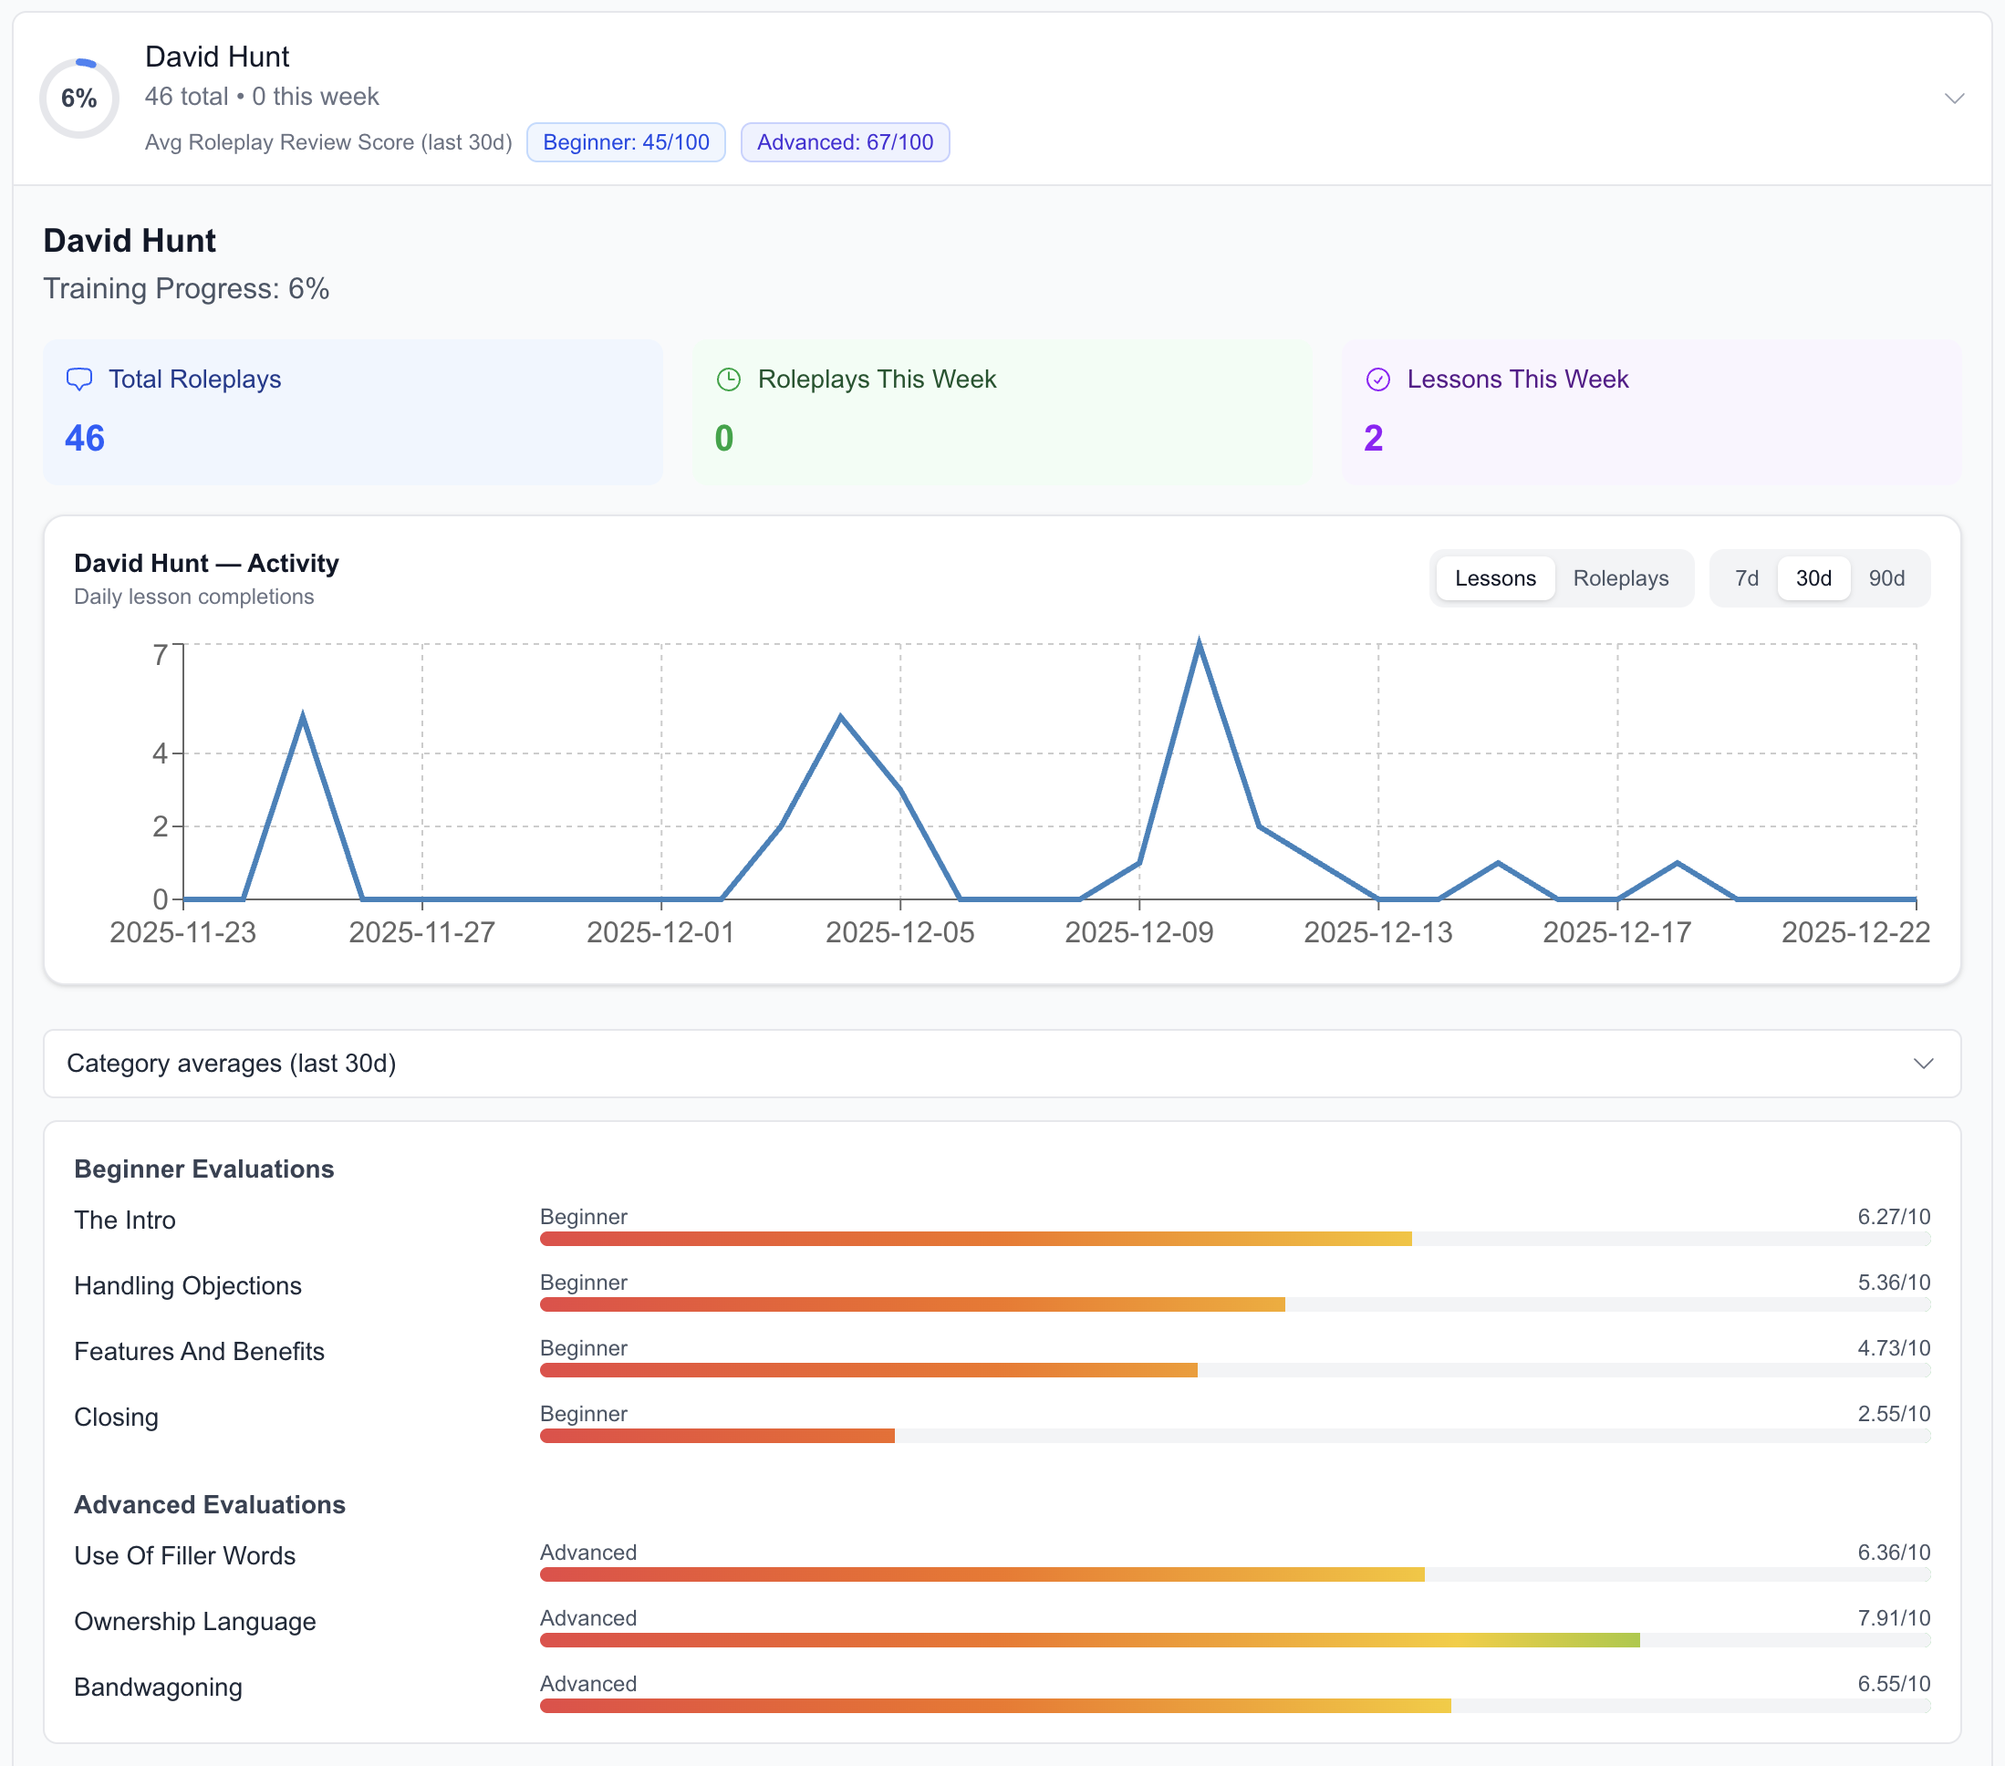2005x1766 pixels.
Task: Click the Ownership Language 7.91/10 score
Action: pyautogui.click(x=1892, y=1617)
